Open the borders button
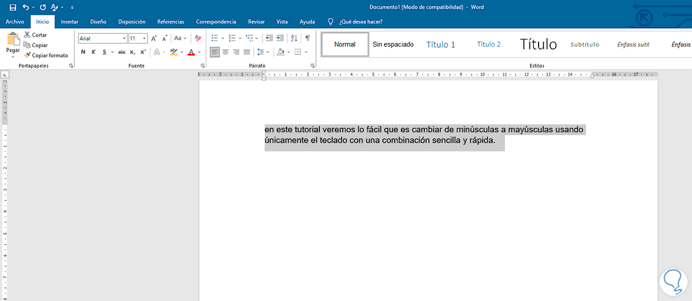The height and width of the screenshot is (301, 692). (x=298, y=52)
